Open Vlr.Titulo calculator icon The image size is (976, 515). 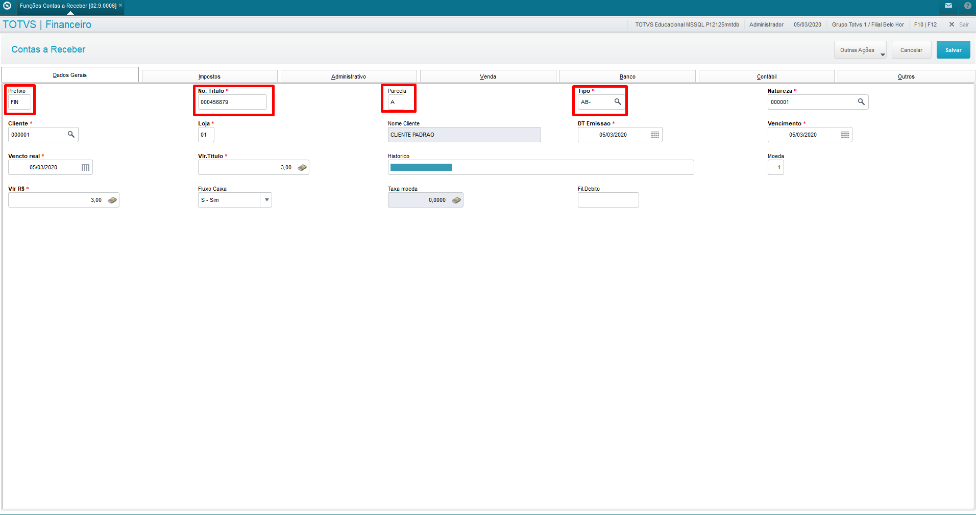click(x=302, y=167)
